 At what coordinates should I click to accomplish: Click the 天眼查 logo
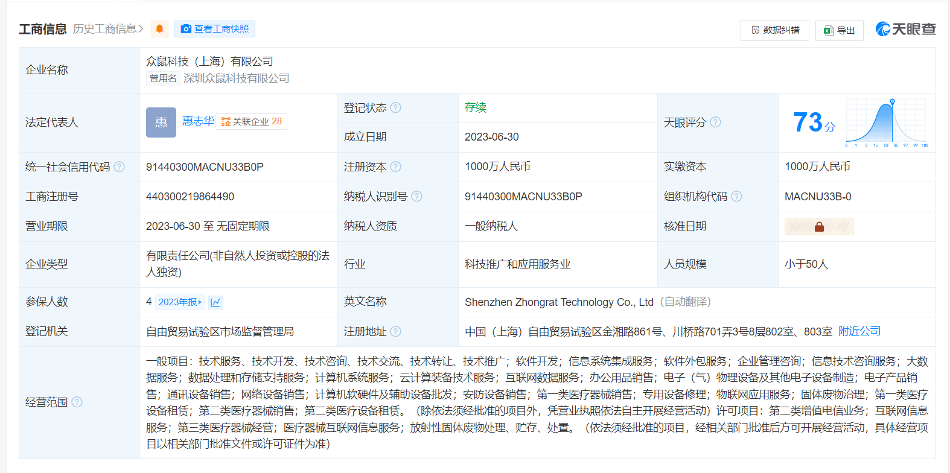point(905,29)
